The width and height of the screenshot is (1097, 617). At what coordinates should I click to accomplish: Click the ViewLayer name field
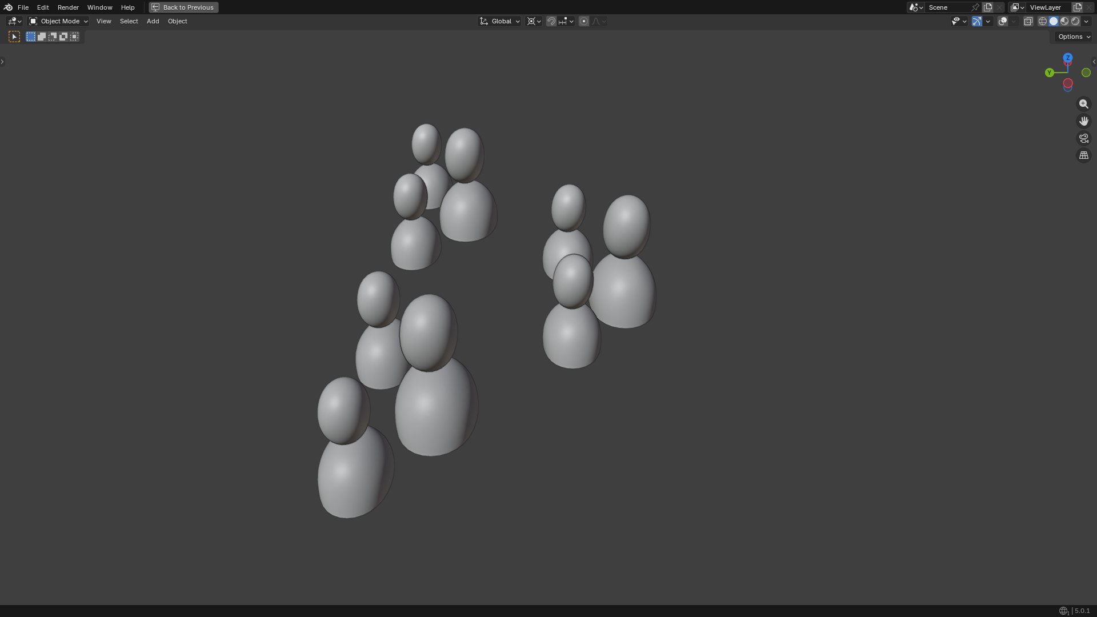[1048, 7]
